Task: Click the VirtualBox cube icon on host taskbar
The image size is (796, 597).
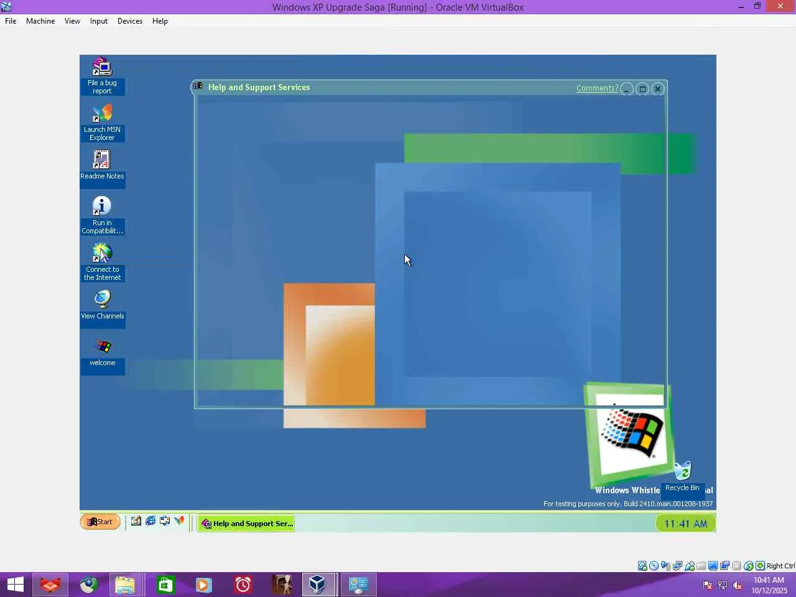Action: pyautogui.click(x=318, y=585)
